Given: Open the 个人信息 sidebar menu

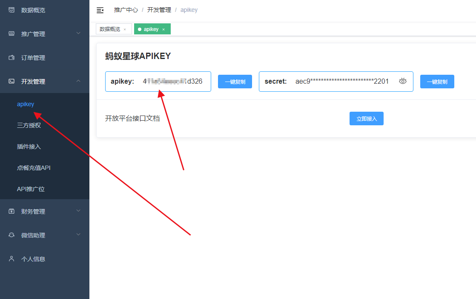Looking at the screenshot, I should [x=45, y=259].
